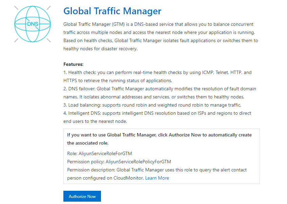Click the DNS globe logo icon

point(33,24)
